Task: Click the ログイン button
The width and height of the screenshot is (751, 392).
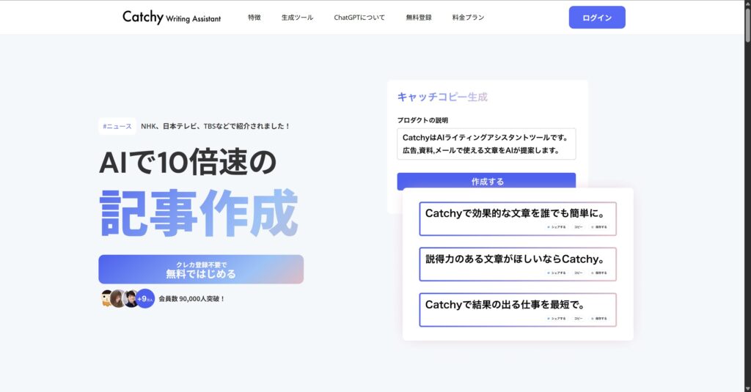Action: point(597,18)
